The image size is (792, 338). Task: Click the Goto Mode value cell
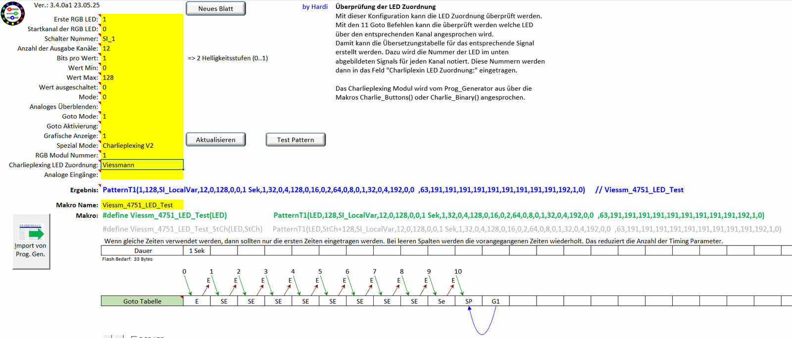point(142,117)
